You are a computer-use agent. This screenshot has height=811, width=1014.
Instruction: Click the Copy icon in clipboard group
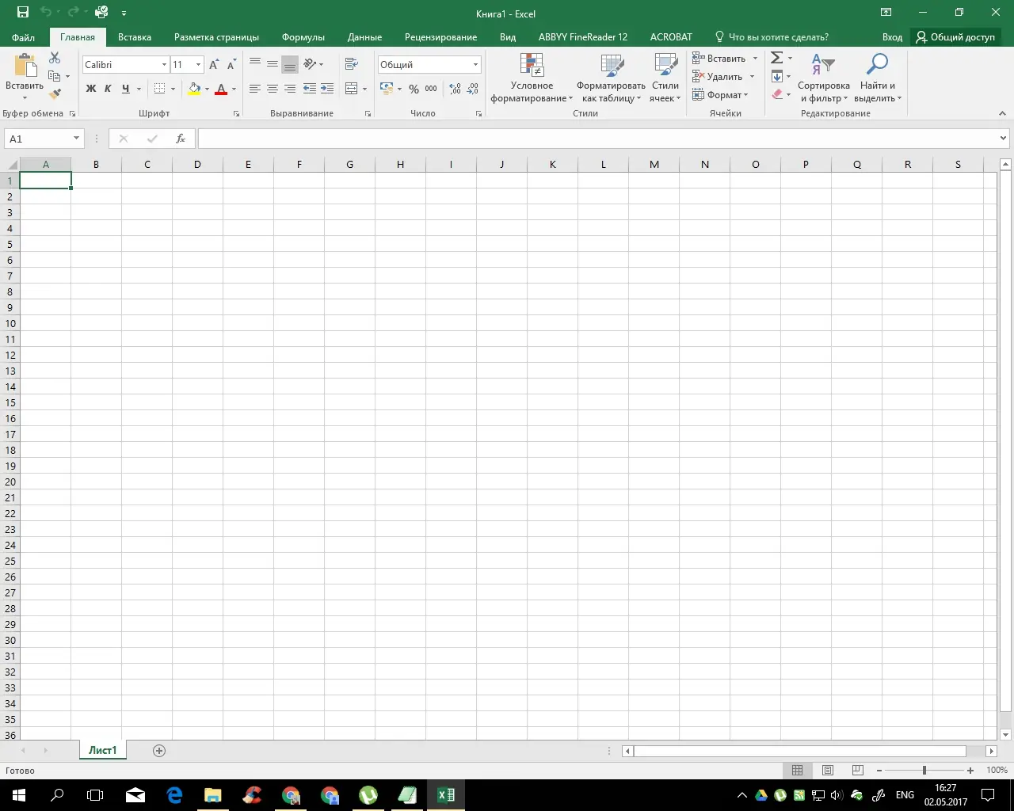(x=55, y=76)
